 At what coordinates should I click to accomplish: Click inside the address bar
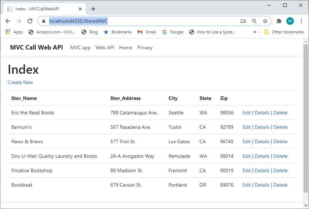tap(138, 21)
